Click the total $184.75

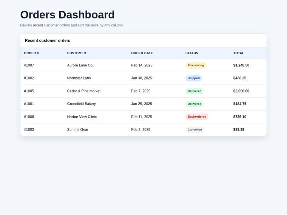[240, 104]
